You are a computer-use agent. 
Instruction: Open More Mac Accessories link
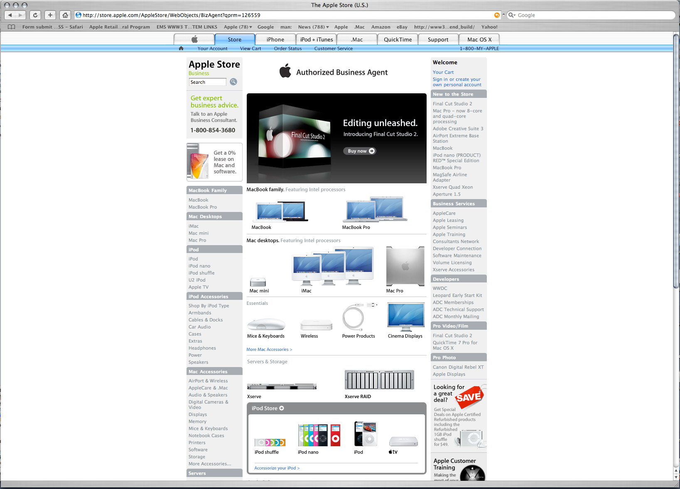(x=269, y=349)
